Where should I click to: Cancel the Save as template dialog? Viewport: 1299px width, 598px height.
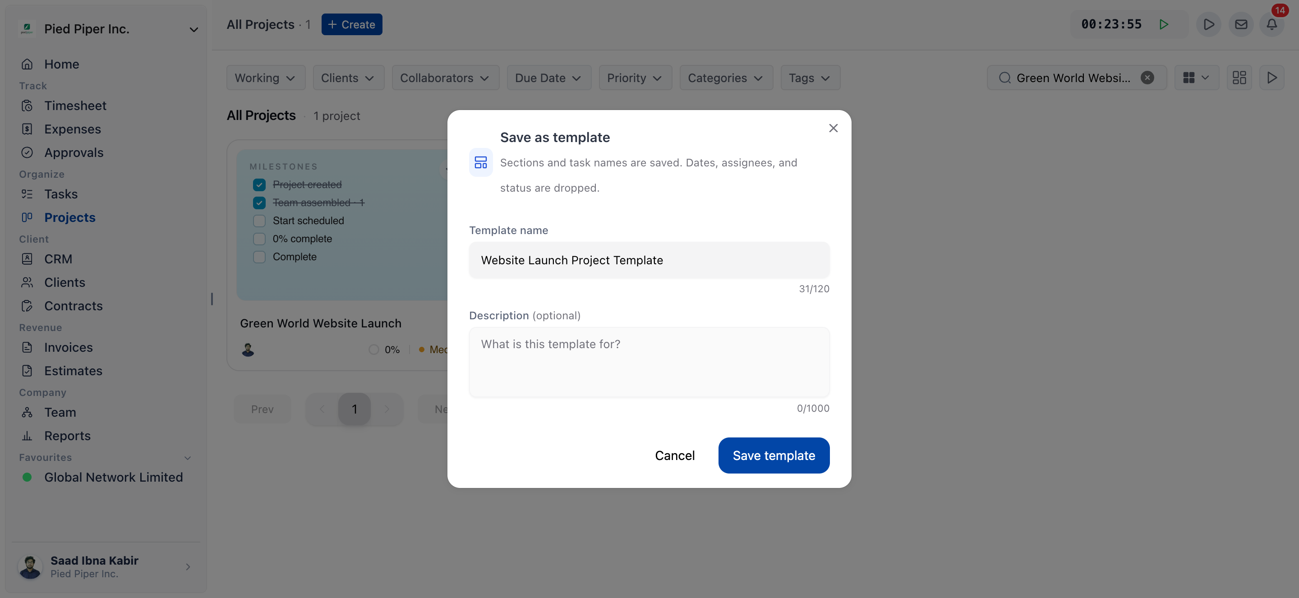point(675,455)
